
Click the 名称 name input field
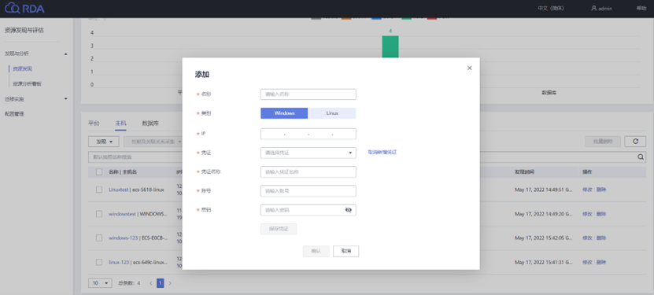[309, 94]
